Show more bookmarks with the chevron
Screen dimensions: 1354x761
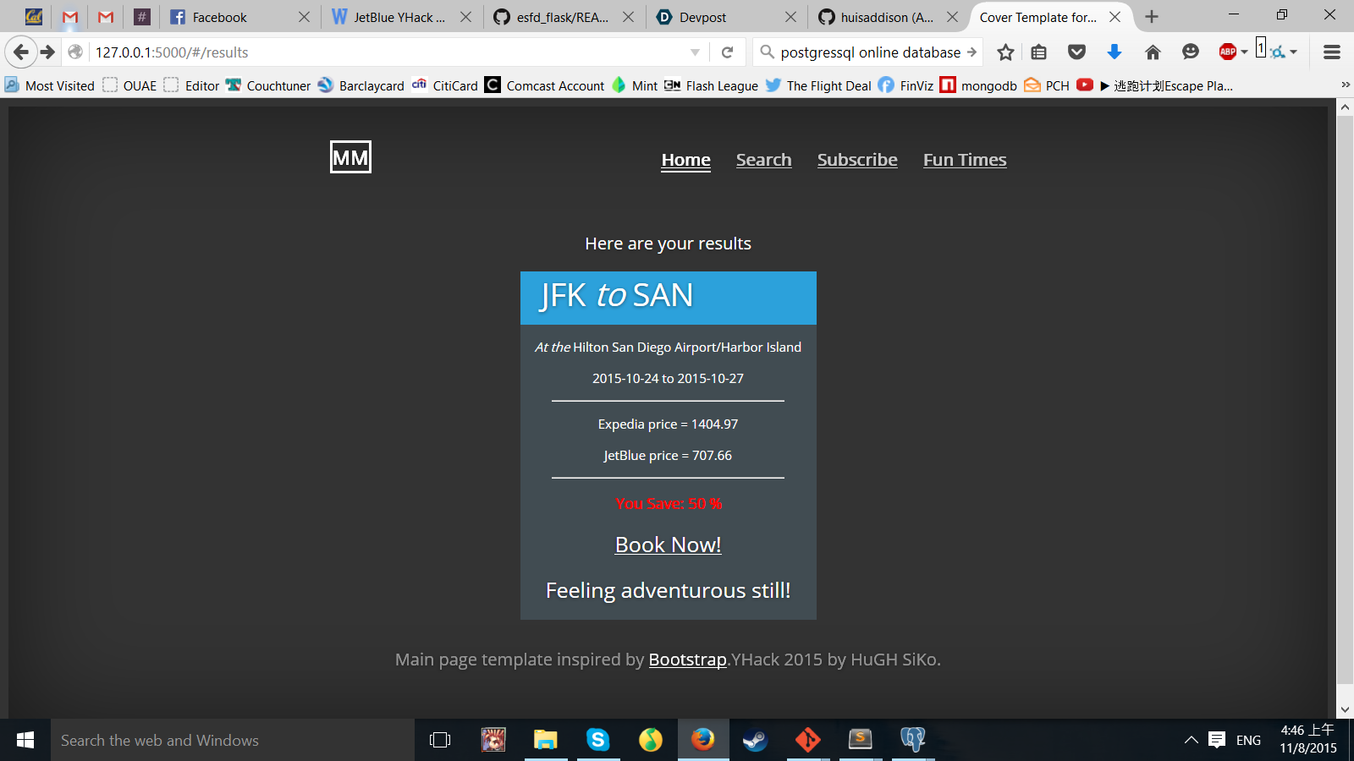1346,85
